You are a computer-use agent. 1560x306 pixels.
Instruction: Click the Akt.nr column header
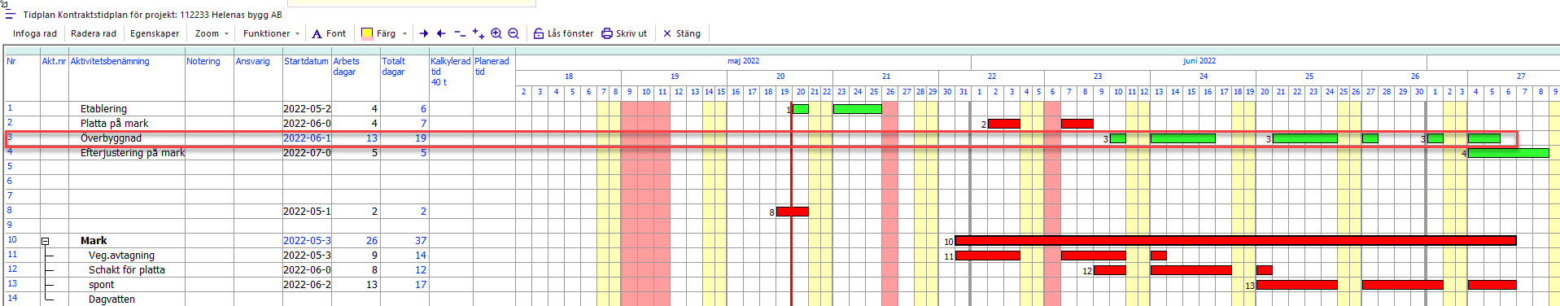pos(54,61)
